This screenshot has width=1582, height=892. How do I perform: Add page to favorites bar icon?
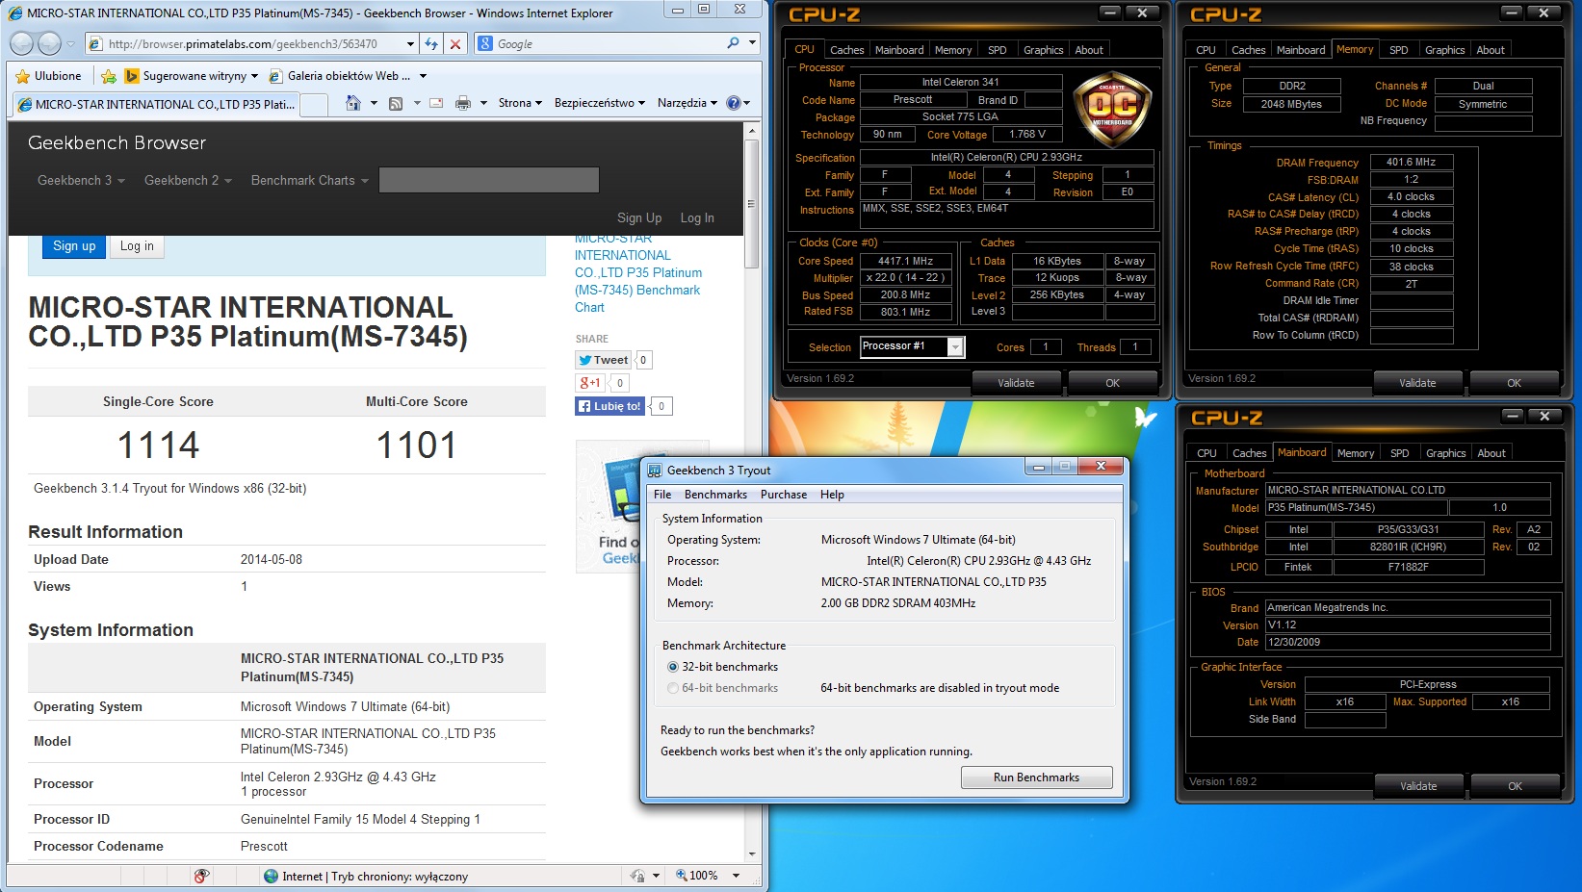[109, 76]
